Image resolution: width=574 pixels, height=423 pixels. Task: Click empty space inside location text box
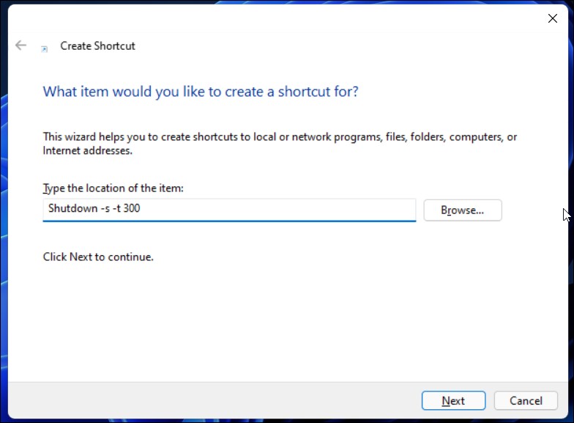[278, 210]
